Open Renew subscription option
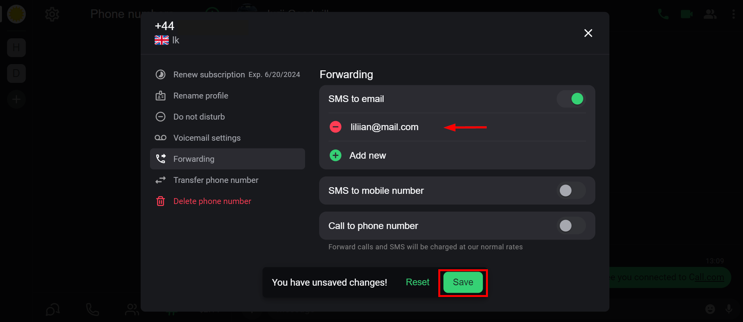The image size is (743, 322). [209, 75]
